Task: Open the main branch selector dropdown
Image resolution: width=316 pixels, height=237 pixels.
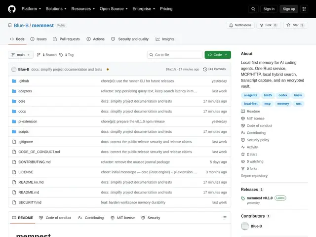Action: coord(21,55)
